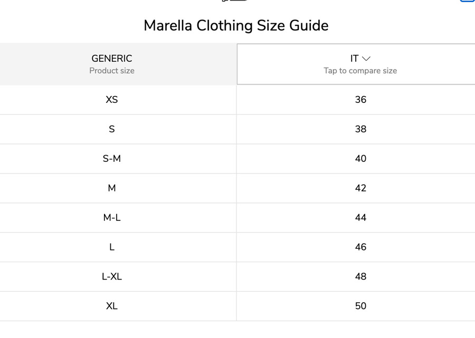The image size is (475, 338).
Task: Select the XL generic size cell
Action: 112,306
